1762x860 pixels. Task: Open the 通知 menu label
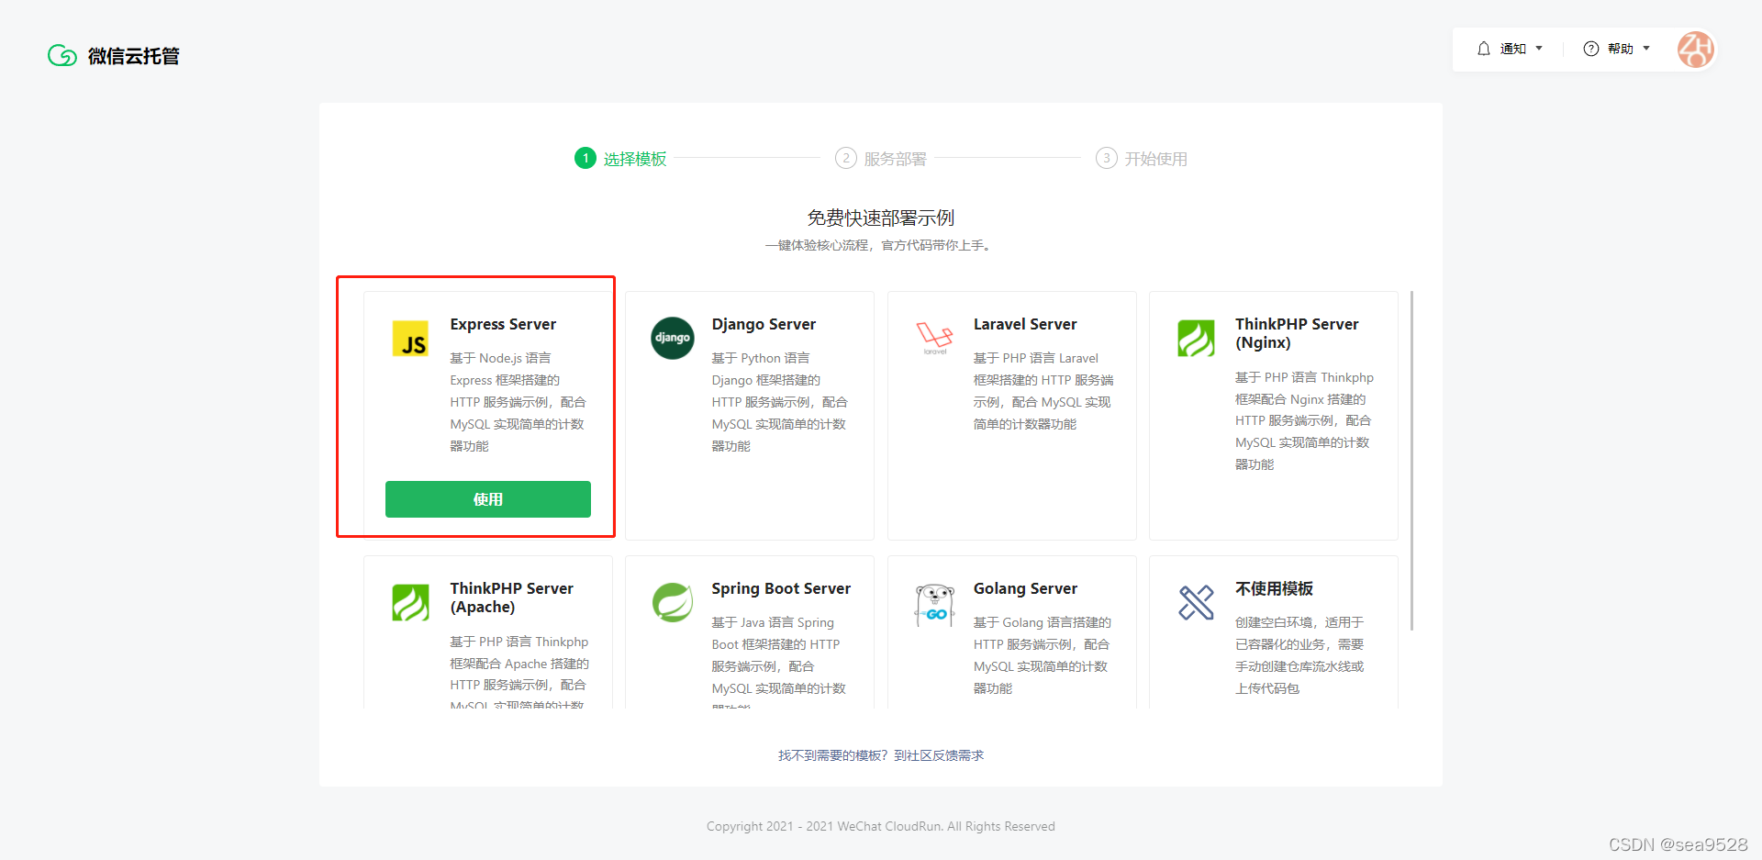pyautogui.click(x=1512, y=49)
